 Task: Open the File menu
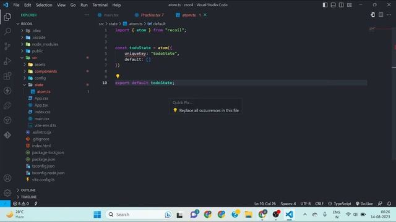coord(16,5)
